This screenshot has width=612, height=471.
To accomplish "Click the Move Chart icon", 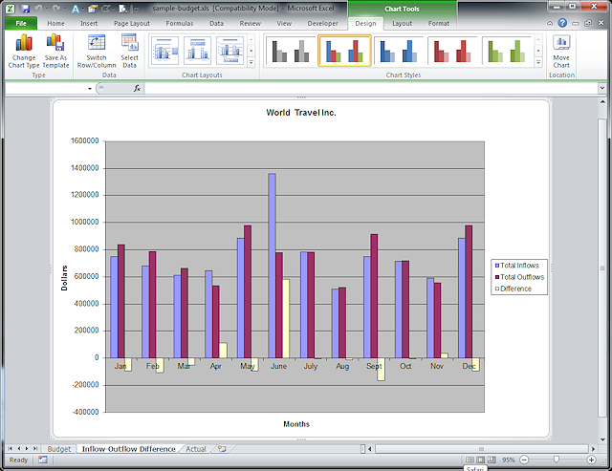I will pos(561,51).
